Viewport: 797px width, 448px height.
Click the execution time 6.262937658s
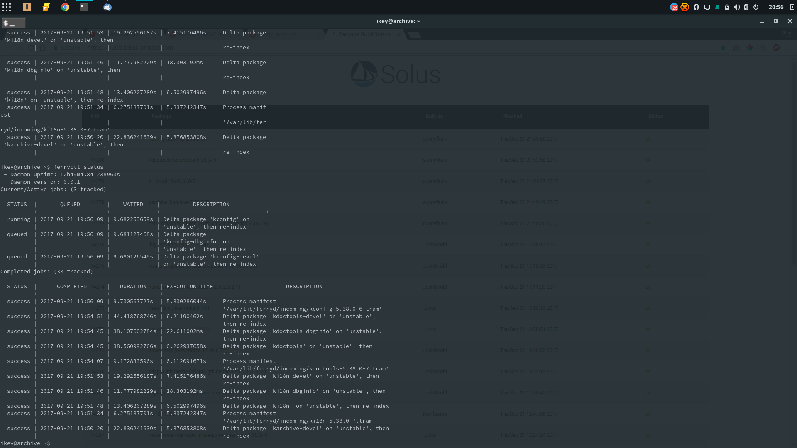click(x=186, y=346)
